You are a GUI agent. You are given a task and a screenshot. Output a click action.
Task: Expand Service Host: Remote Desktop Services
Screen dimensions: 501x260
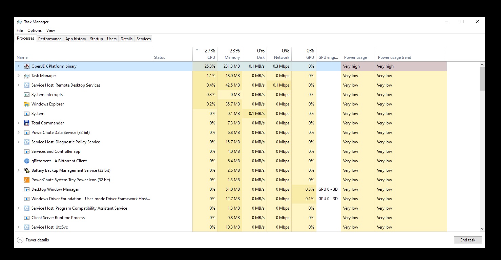coord(19,85)
